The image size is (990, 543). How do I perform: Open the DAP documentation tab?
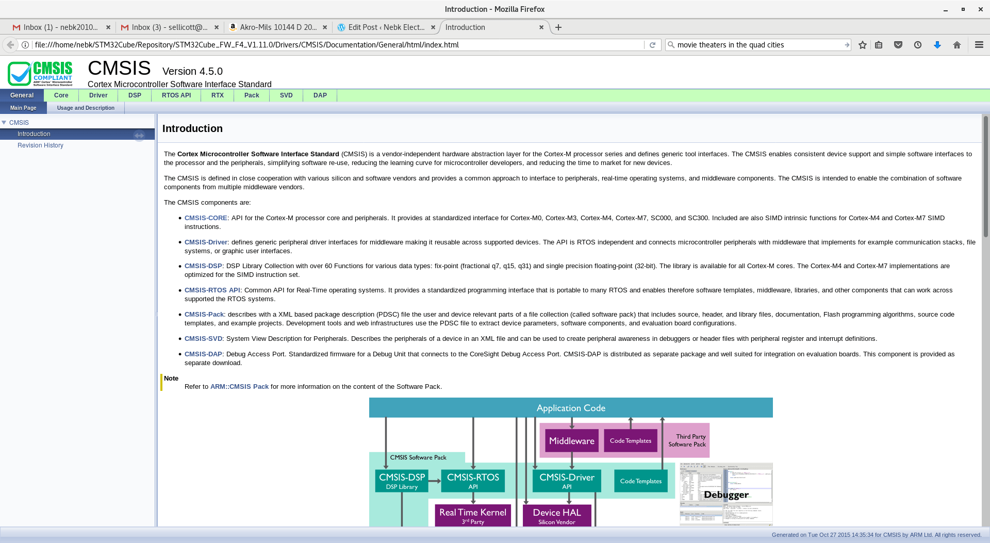coord(320,95)
